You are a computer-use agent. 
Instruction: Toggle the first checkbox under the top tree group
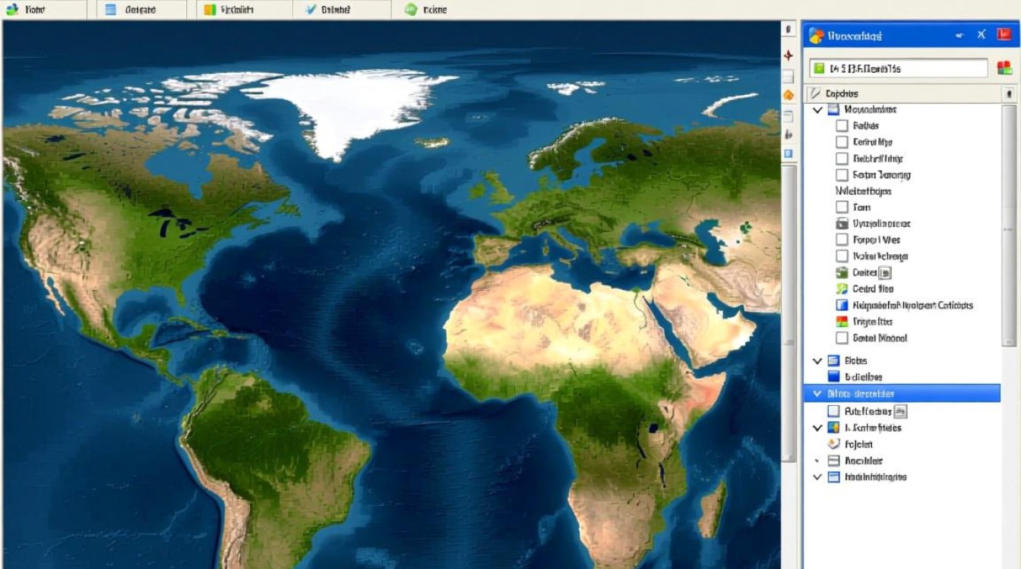pos(841,126)
